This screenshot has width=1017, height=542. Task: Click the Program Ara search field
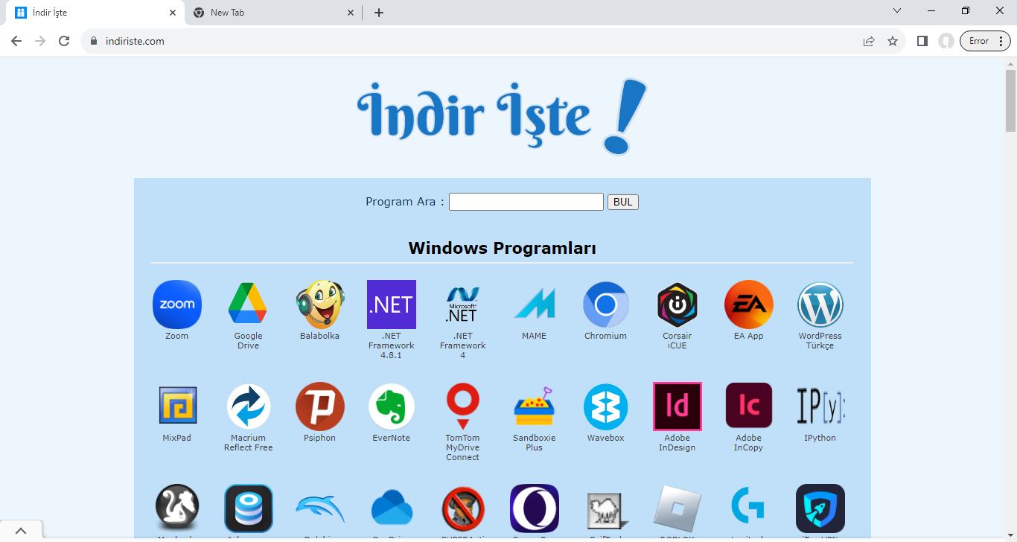click(x=526, y=202)
